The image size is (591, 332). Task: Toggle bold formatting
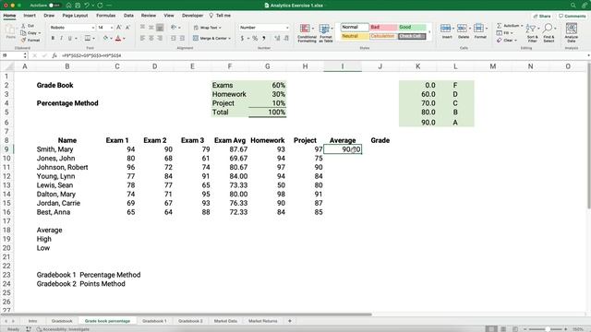53,38
